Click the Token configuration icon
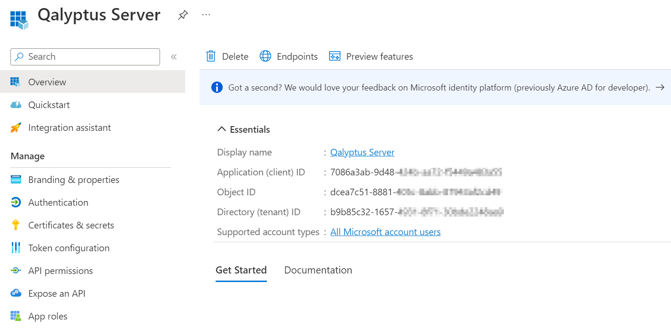This screenshot has height=328, width=671. [16, 248]
